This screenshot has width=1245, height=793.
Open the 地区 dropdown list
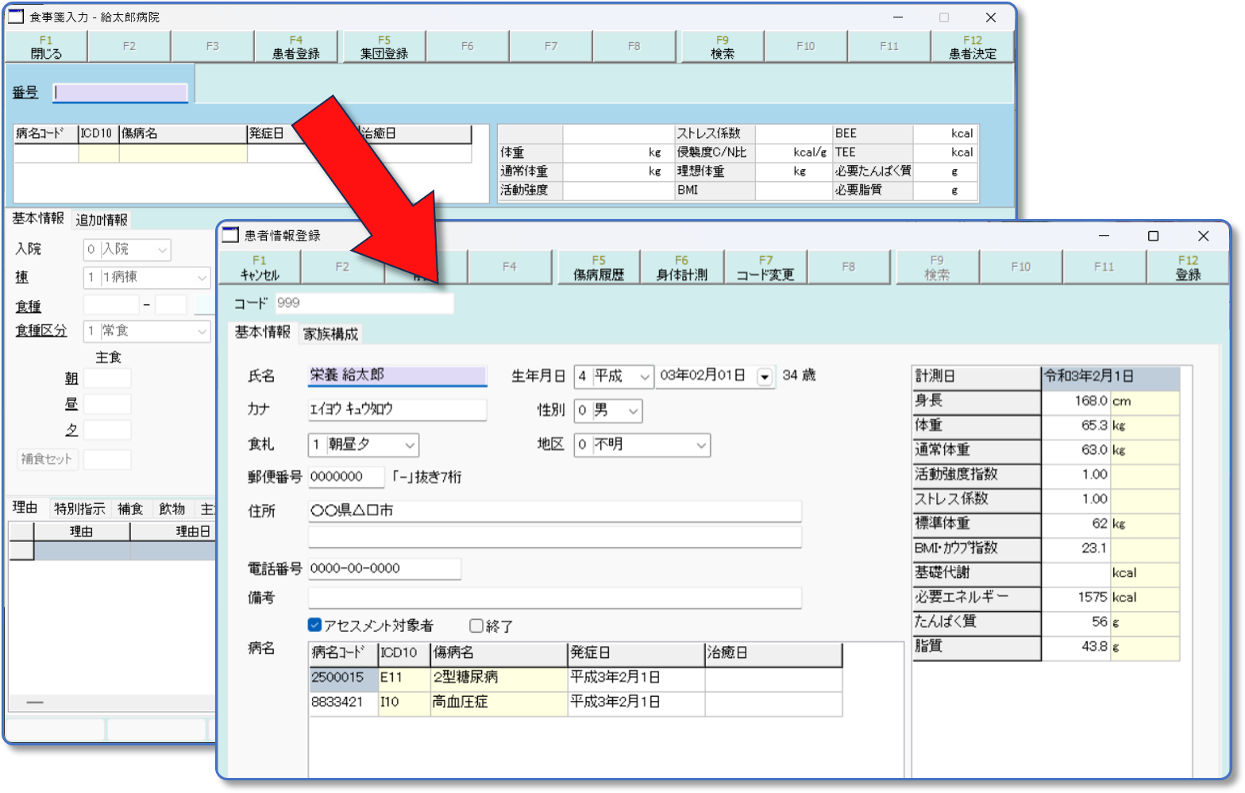point(700,445)
